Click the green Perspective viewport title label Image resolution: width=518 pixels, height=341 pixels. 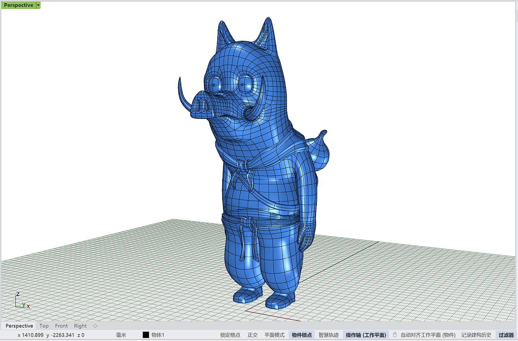click(x=19, y=5)
